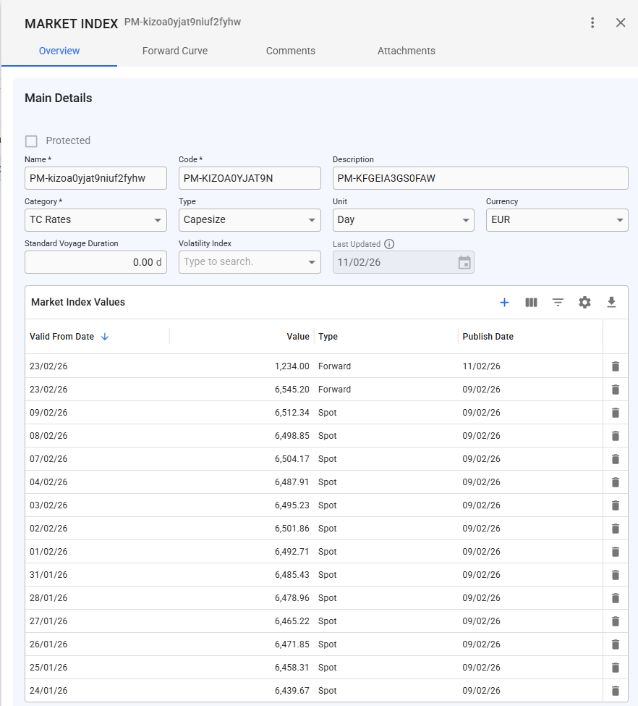Open table settings gear icon
Image resolution: width=638 pixels, height=706 pixels.
pos(584,303)
